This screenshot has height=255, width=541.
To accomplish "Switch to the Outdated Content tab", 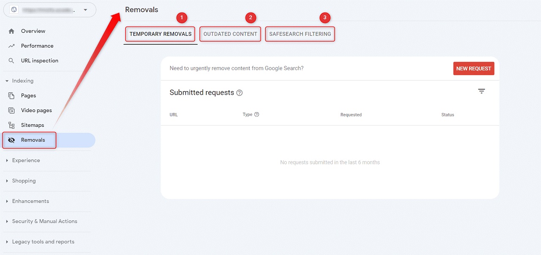I will [230, 34].
